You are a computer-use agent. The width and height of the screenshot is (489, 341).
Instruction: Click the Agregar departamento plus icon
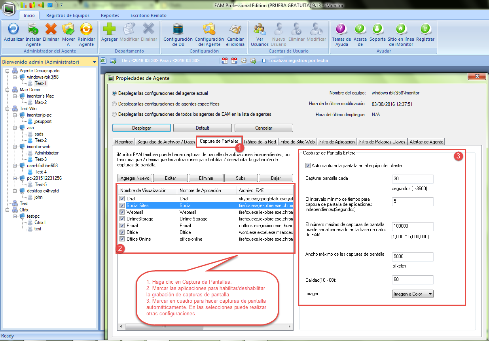click(x=109, y=30)
